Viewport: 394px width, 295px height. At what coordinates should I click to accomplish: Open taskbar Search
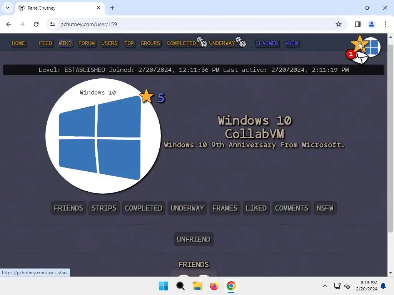tap(180, 286)
